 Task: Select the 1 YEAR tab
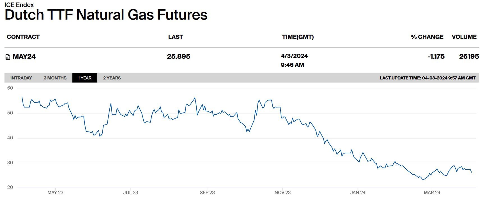tap(85, 78)
